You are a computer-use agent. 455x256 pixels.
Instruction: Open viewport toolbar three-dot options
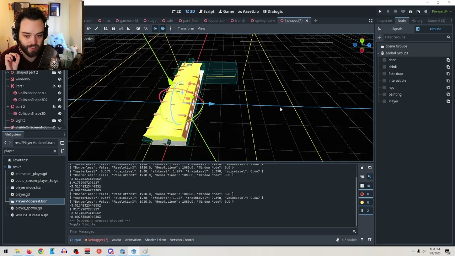[170, 28]
